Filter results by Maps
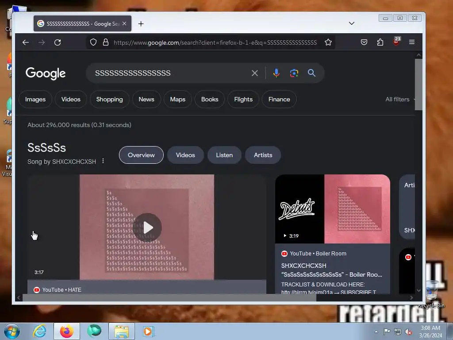 [178, 99]
